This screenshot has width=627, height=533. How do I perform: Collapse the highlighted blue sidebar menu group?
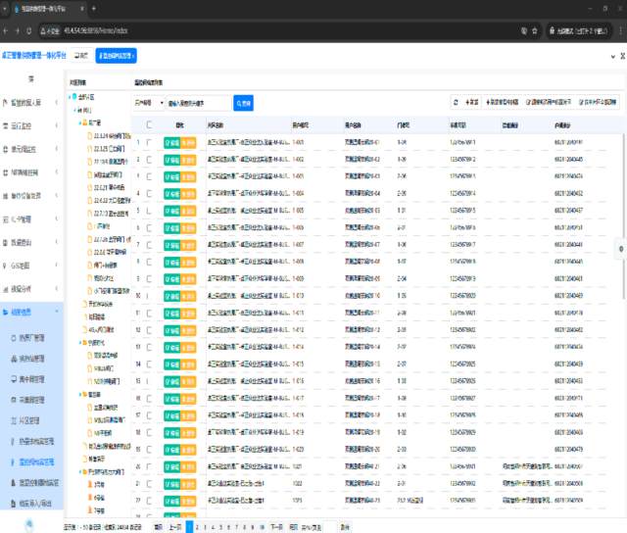(31, 313)
